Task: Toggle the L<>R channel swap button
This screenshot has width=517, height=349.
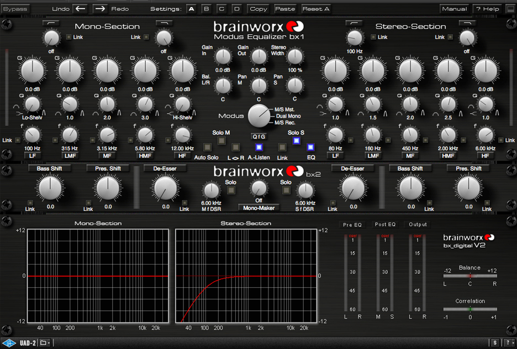Action: tap(235, 147)
